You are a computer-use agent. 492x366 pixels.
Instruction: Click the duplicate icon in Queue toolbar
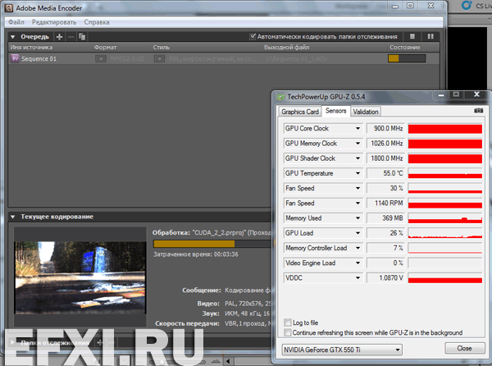82,37
